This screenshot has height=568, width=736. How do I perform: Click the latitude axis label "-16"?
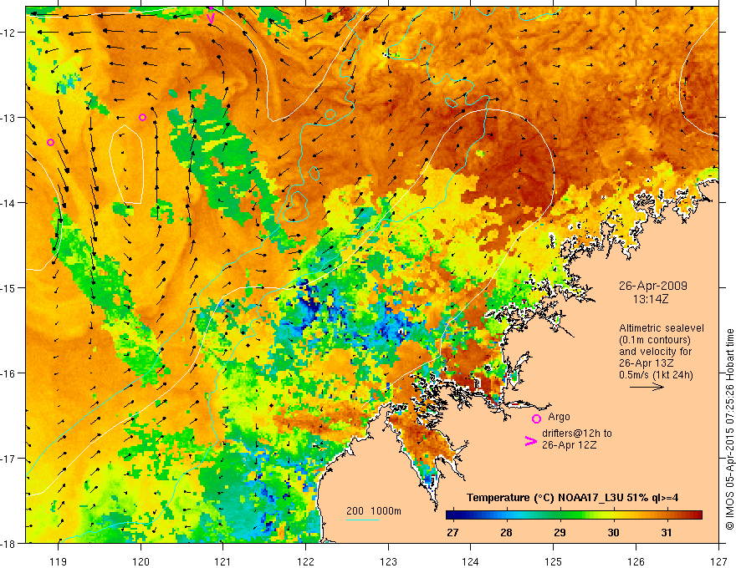(x=9, y=373)
